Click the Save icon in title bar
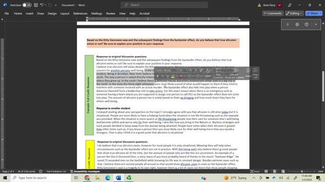This screenshot has height=182, width=325. click(36, 5)
